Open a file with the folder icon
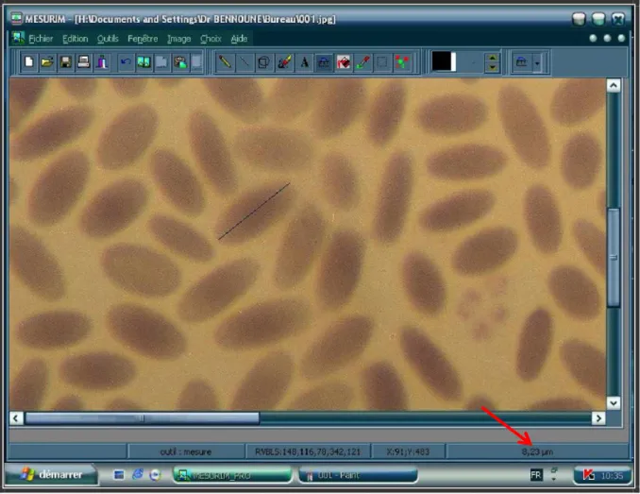640x494 pixels. click(x=47, y=62)
